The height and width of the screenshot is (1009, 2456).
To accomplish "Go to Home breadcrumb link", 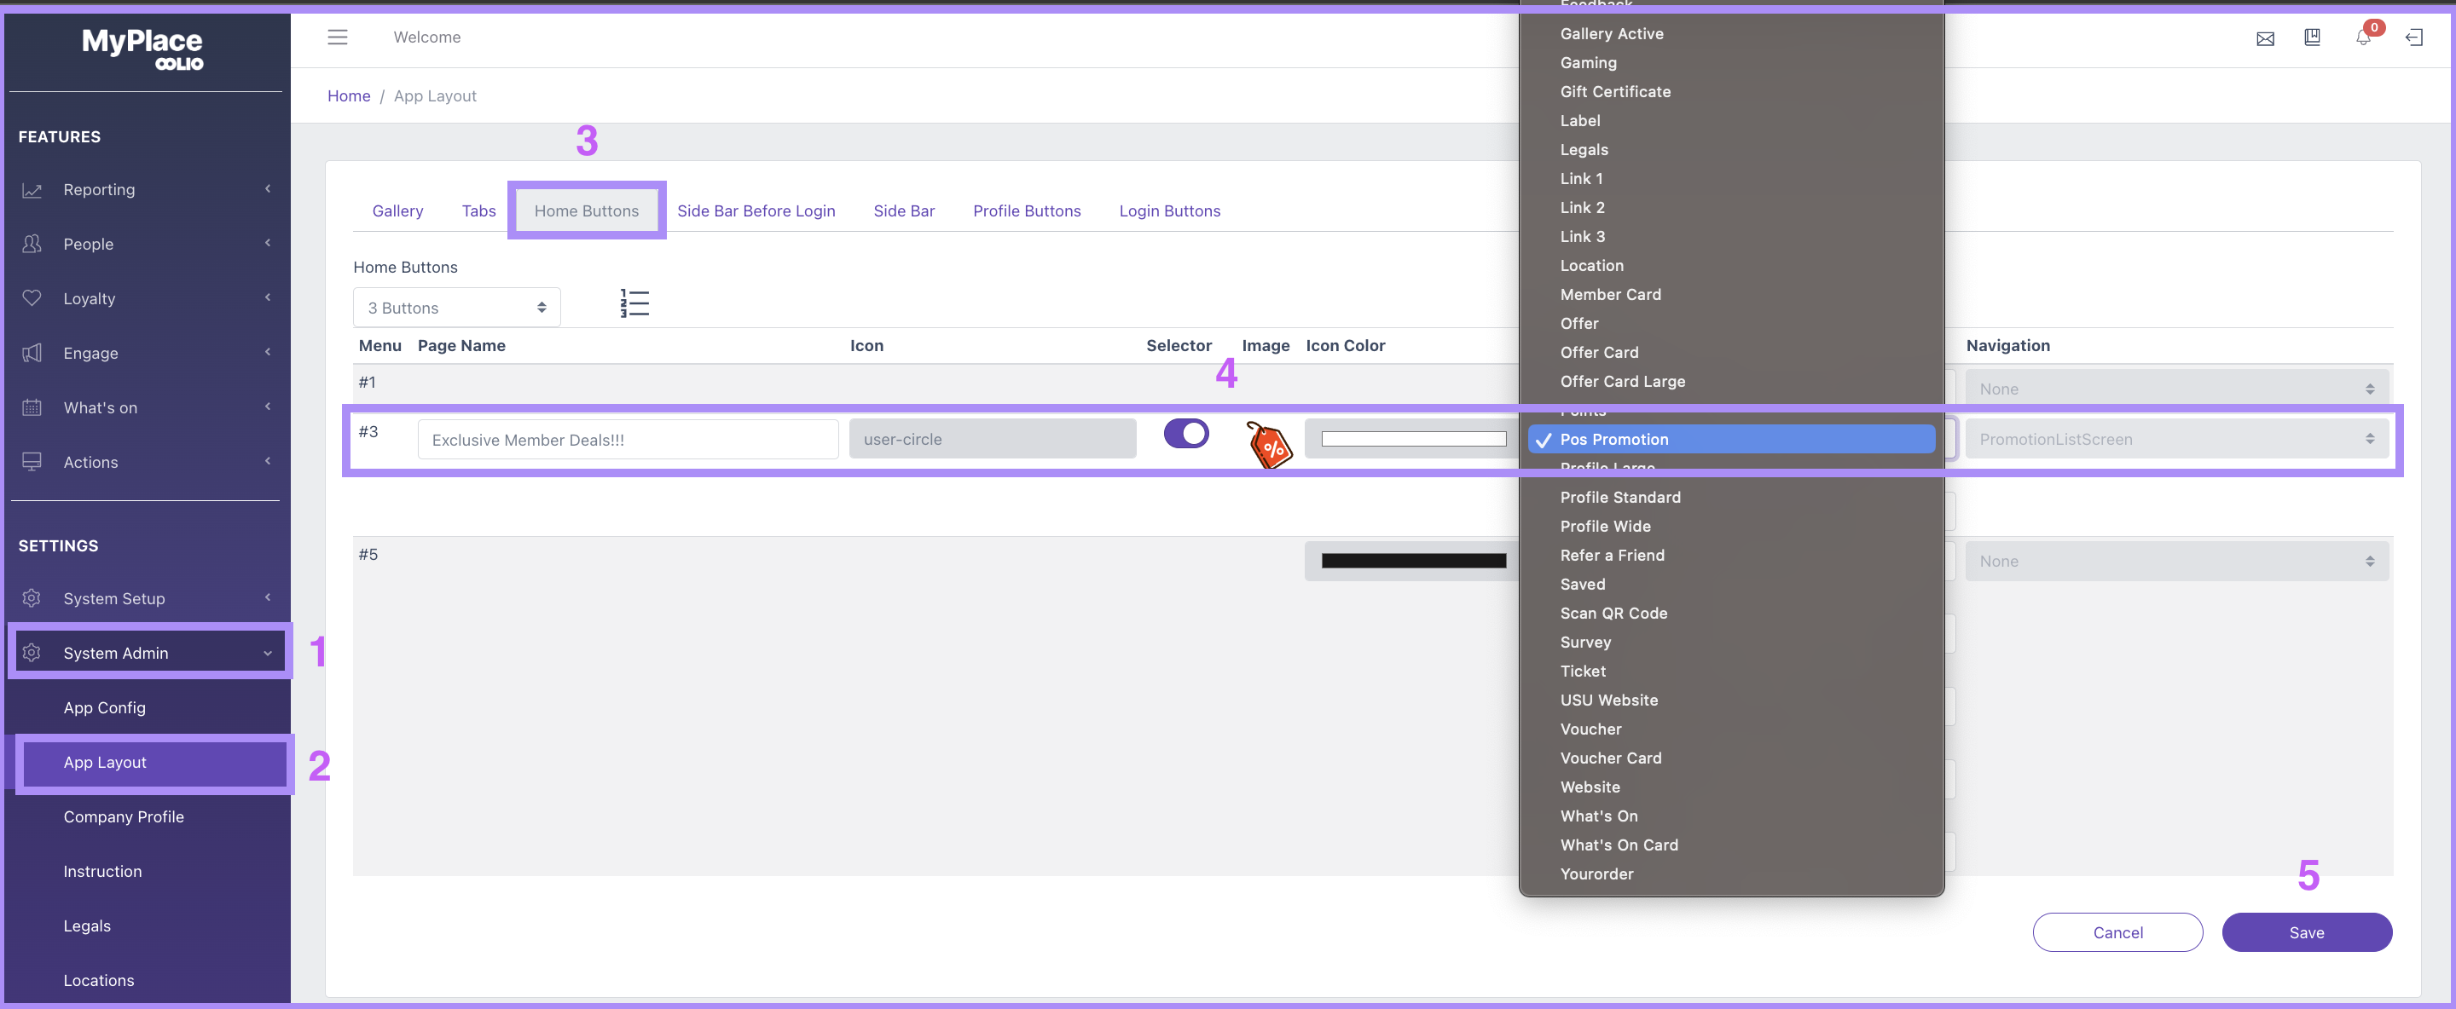I will pos(349,95).
